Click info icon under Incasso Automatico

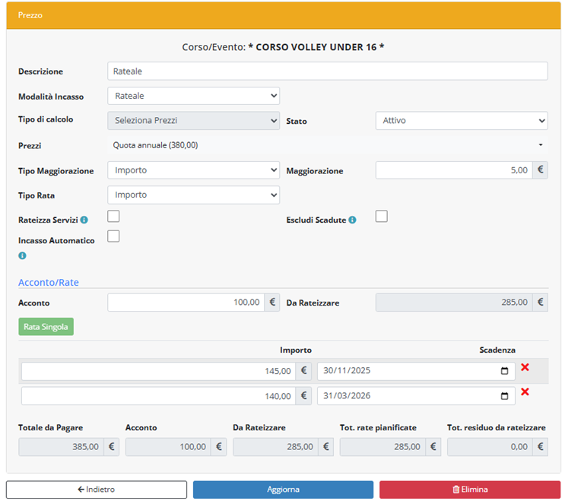point(22,255)
